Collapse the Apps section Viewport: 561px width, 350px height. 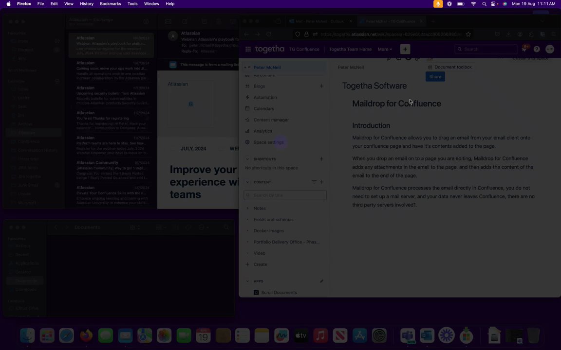click(247, 281)
